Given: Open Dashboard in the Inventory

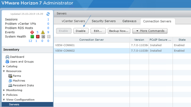Looking at the screenshot, I should click(x=17, y=57).
